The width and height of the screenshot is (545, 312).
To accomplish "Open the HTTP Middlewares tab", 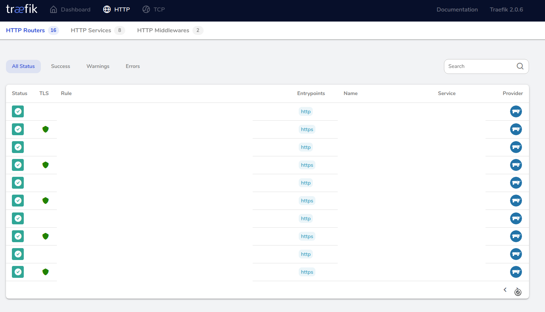I will pyautogui.click(x=163, y=30).
